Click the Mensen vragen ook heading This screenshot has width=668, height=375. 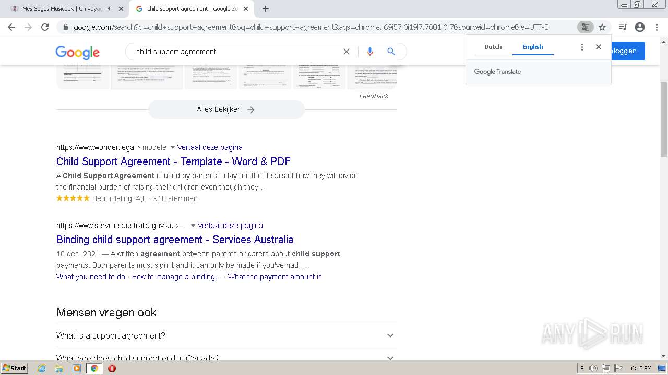[106, 312]
